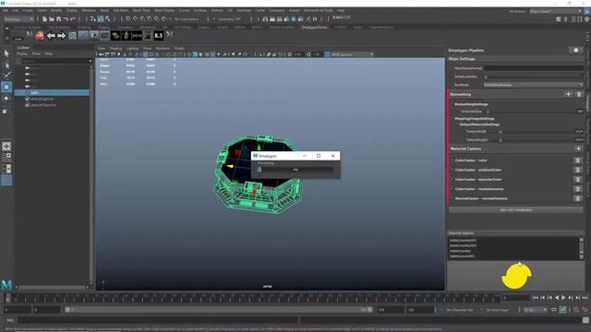Open a scene via folder icon
591x332 pixels.
tap(52, 18)
